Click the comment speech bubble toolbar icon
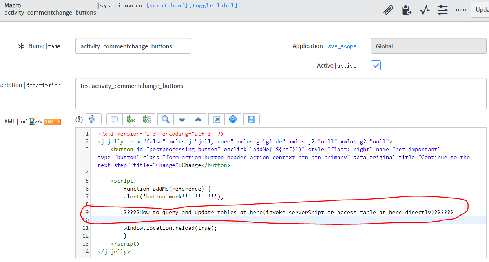This screenshot has width=489, height=262. [x=114, y=119]
